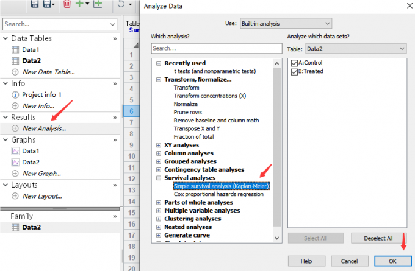Image resolution: width=415 pixels, height=271 pixels.
Task: Select Cox proportional hazards regression
Action: coord(218,194)
